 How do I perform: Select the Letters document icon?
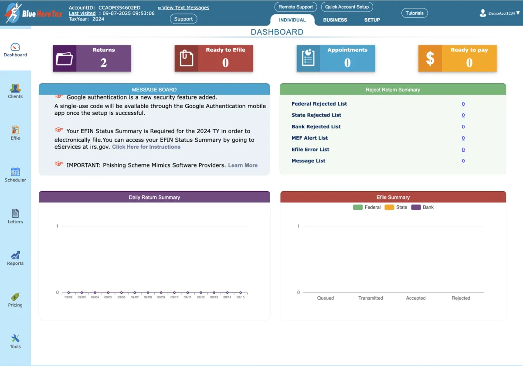pyautogui.click(x=15, y=213)
